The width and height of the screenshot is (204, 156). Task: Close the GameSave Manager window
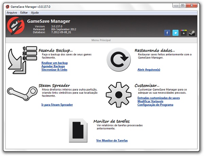tap(192, 5)
